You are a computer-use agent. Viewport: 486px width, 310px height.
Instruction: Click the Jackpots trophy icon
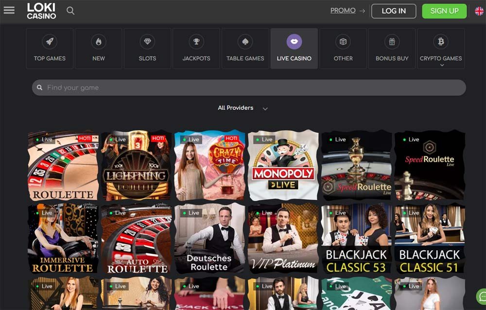click(x=196, y=41)
